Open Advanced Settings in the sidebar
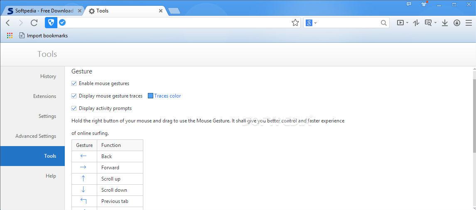 pos(32,136)
